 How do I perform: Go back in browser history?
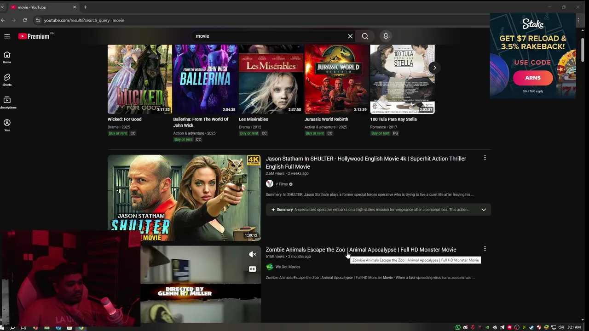tap(3, 20)
